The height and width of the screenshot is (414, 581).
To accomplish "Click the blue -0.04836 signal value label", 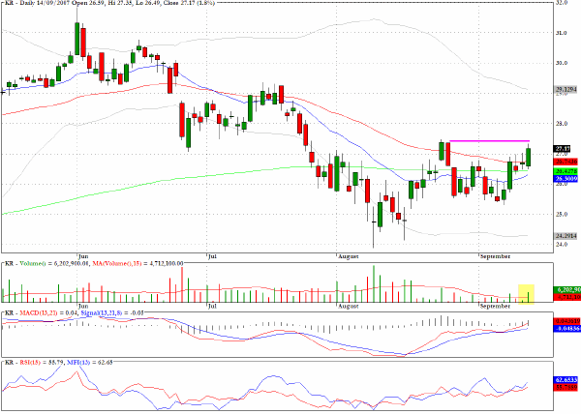I will pyautogui.click(x=566, y=329).
